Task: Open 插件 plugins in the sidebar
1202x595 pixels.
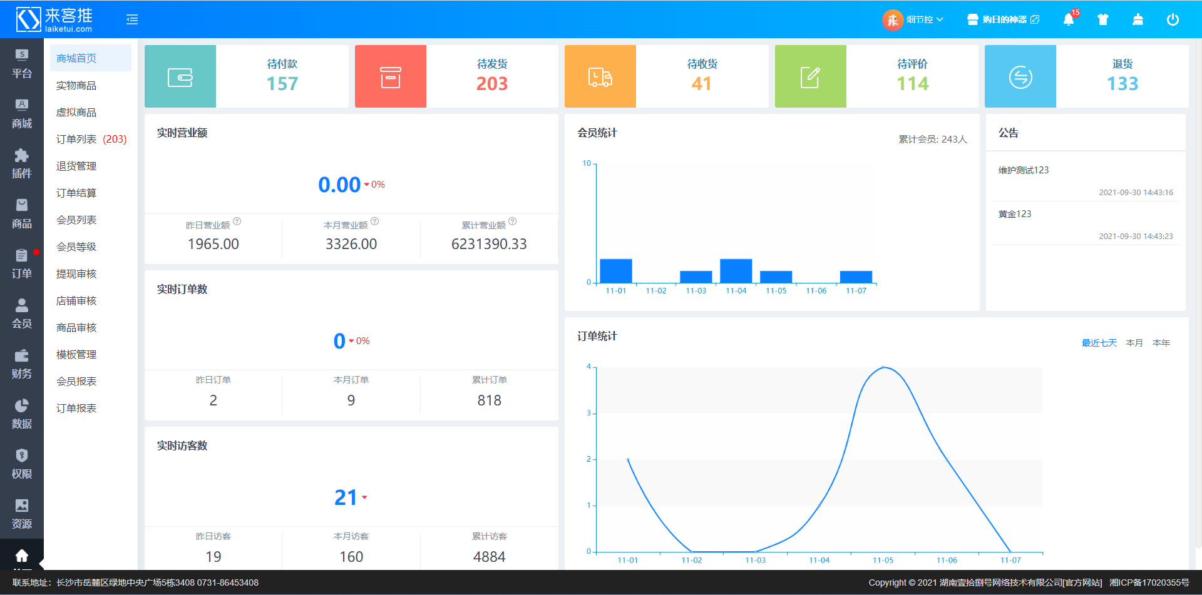Action: pyautogui.click(x=22, y=164)
